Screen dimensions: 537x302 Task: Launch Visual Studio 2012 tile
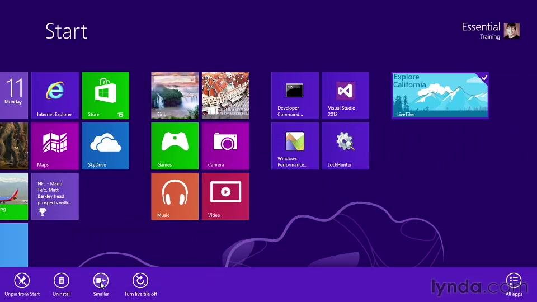click(x=345, y=95)
